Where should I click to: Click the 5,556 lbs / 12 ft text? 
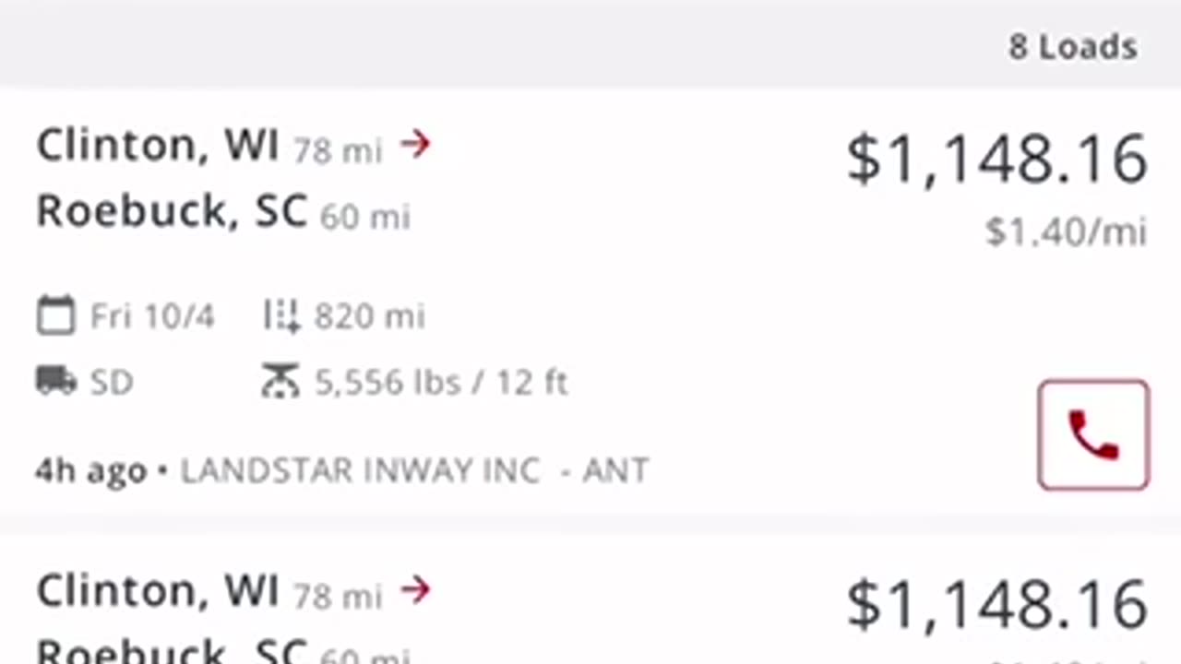[x=441, y=382]
